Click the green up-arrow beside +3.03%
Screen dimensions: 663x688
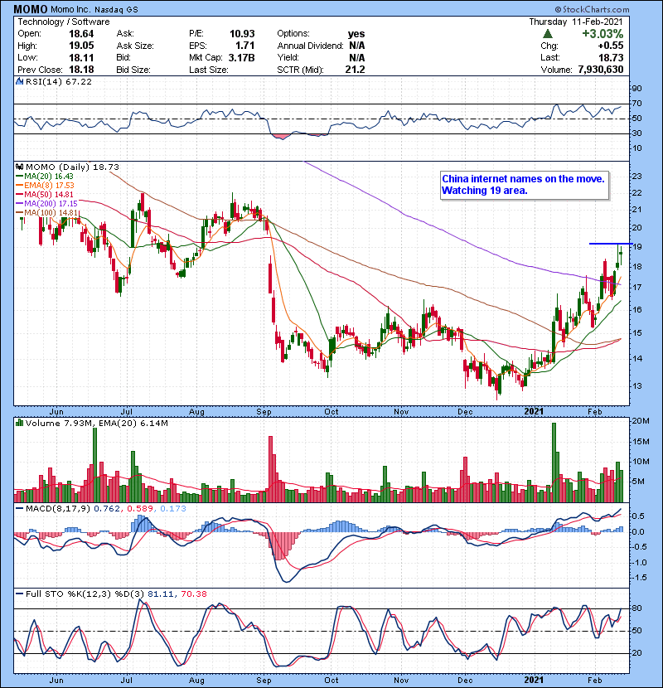coord(547,34)
